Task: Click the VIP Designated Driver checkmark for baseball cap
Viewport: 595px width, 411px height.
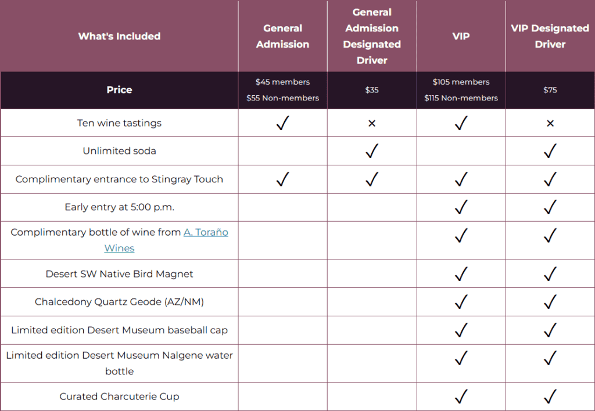Action: coord(550,330)
